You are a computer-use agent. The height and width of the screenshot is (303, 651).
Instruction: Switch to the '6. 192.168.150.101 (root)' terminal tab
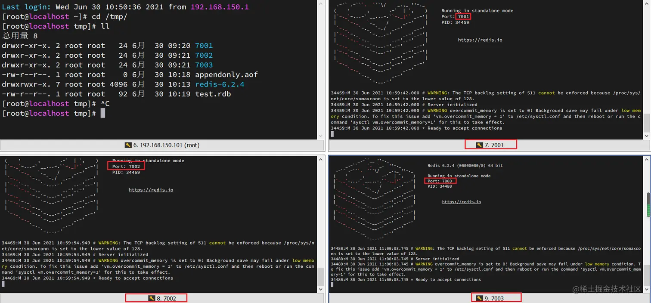[x=162, y=145]
